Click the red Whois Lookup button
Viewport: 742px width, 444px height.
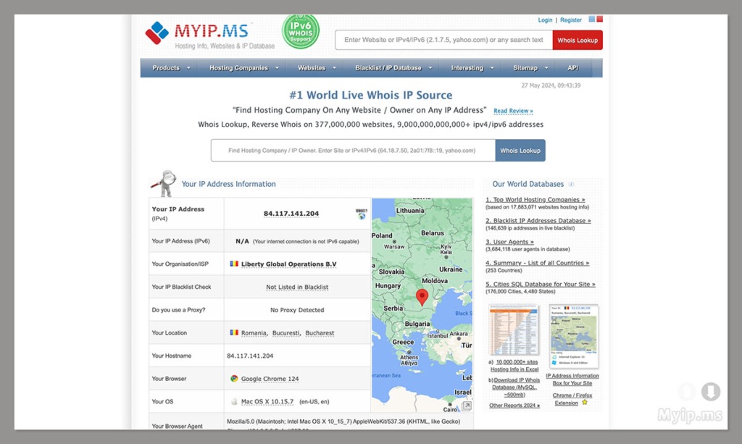[577, 40]
